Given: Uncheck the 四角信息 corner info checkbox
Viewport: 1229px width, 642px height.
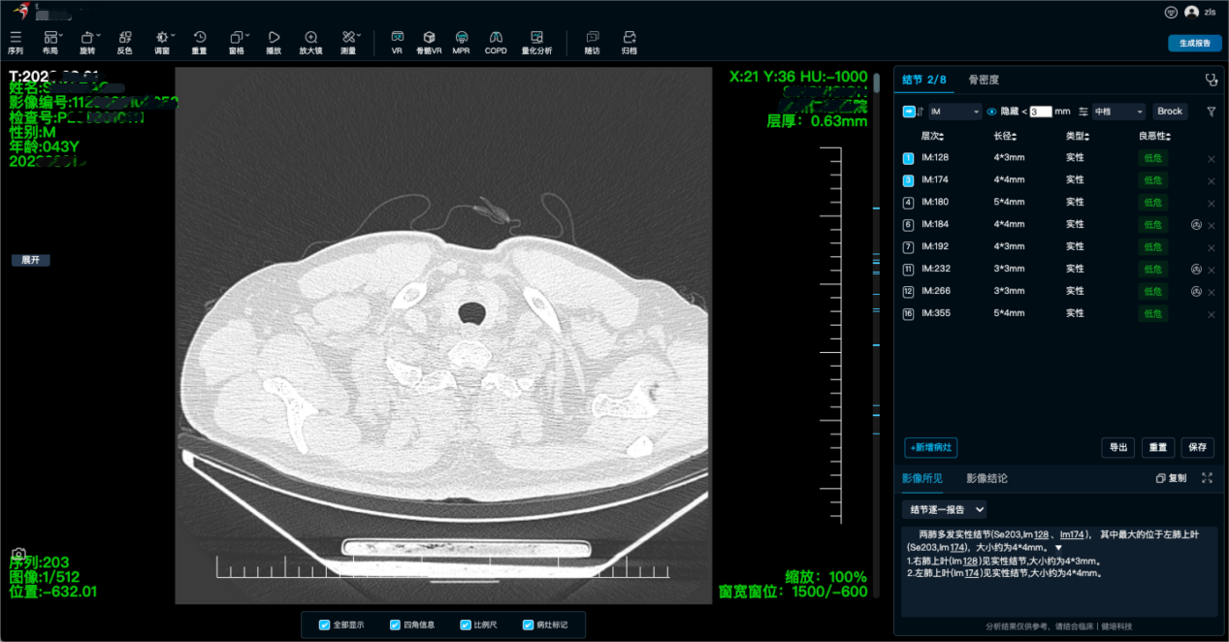Looking at the screenshot, I should coord(395,625).
